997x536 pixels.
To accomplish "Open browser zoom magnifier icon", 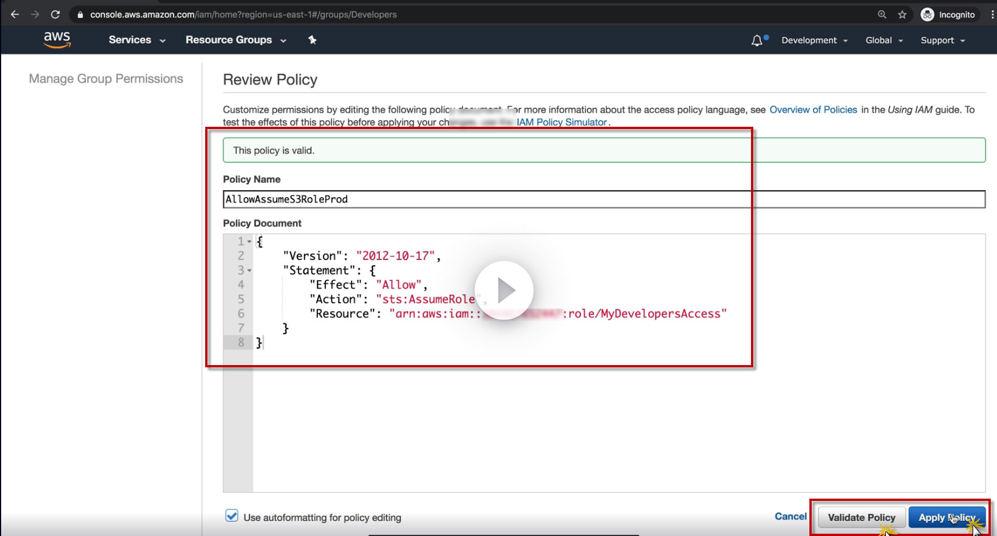I will [882, 15].
